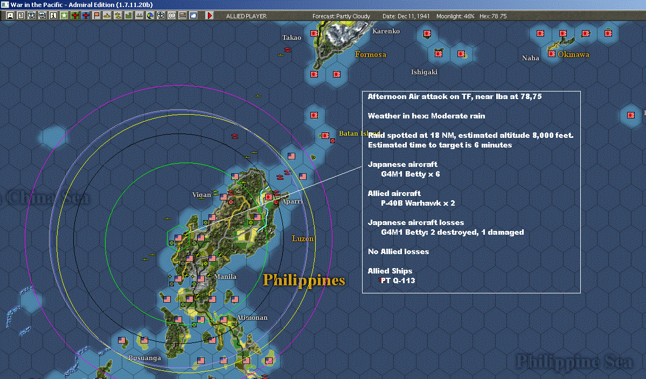Click the Okinawa map label

(x=573, y=54)
